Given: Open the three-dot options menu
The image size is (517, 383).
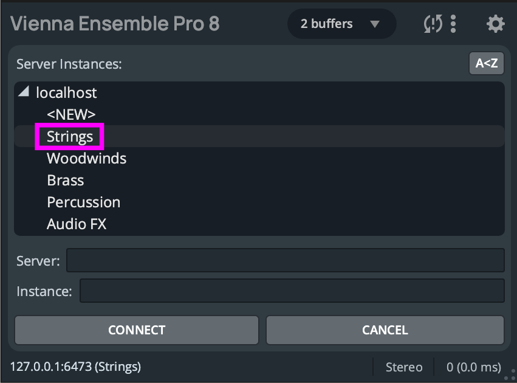Looking at the screenshot, I should click(453, 24).
